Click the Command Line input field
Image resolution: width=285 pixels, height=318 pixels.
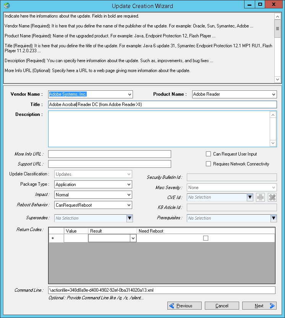[x=162, y=290]
